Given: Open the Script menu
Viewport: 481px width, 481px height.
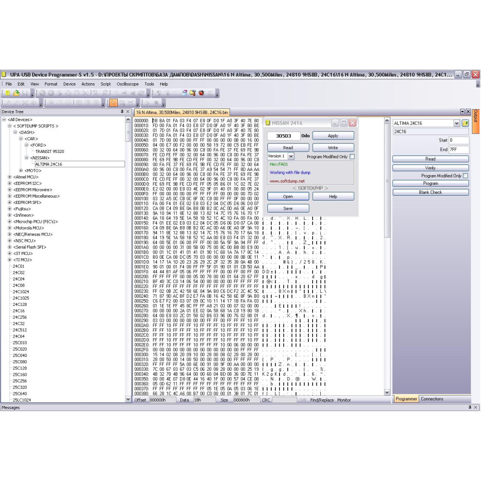Looking at the screenshot, I should pos(105,84).
